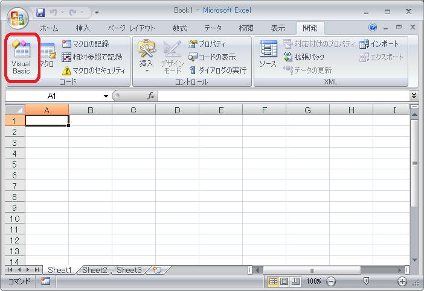Select the Sheet1 tab
Viewport: 424px width, 291px height.
59,270
